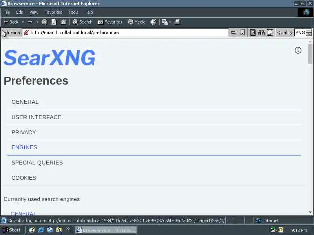Click the 'Downloading picture' status bar text
Screen dimensions: 314x235
pyautogui.click(x=117, y=221)
